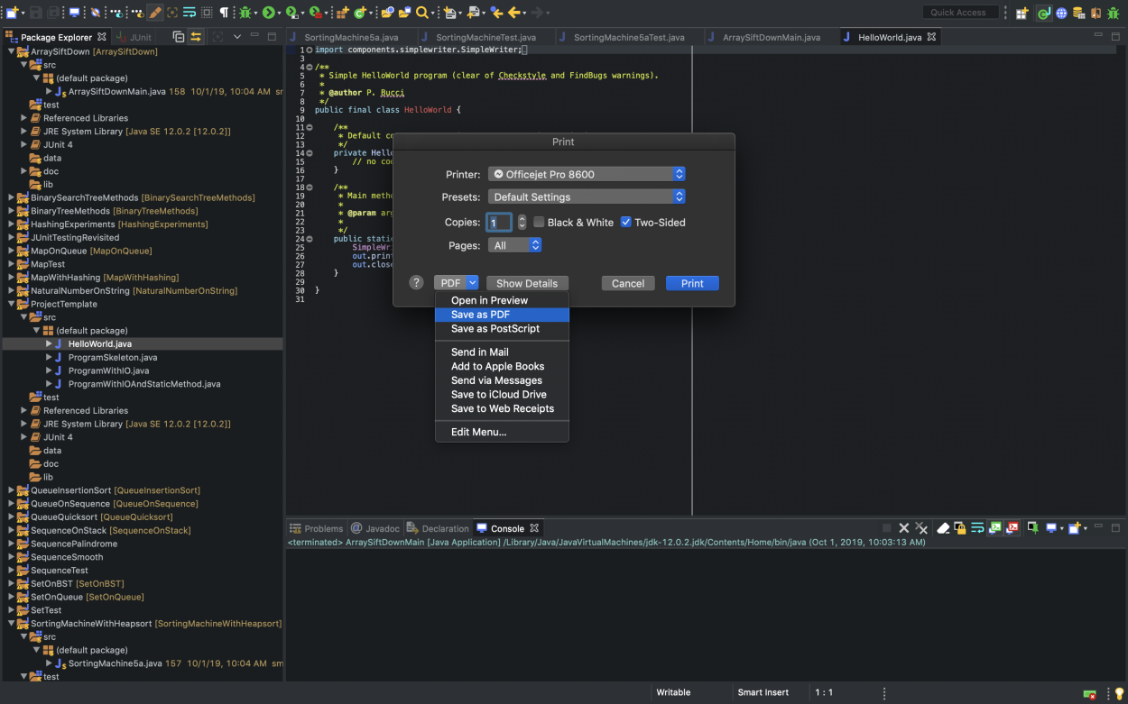Screen dimensions: 1128x704
Task: Uncheck the Two-Sided checkbox
Action: (625, 223)
